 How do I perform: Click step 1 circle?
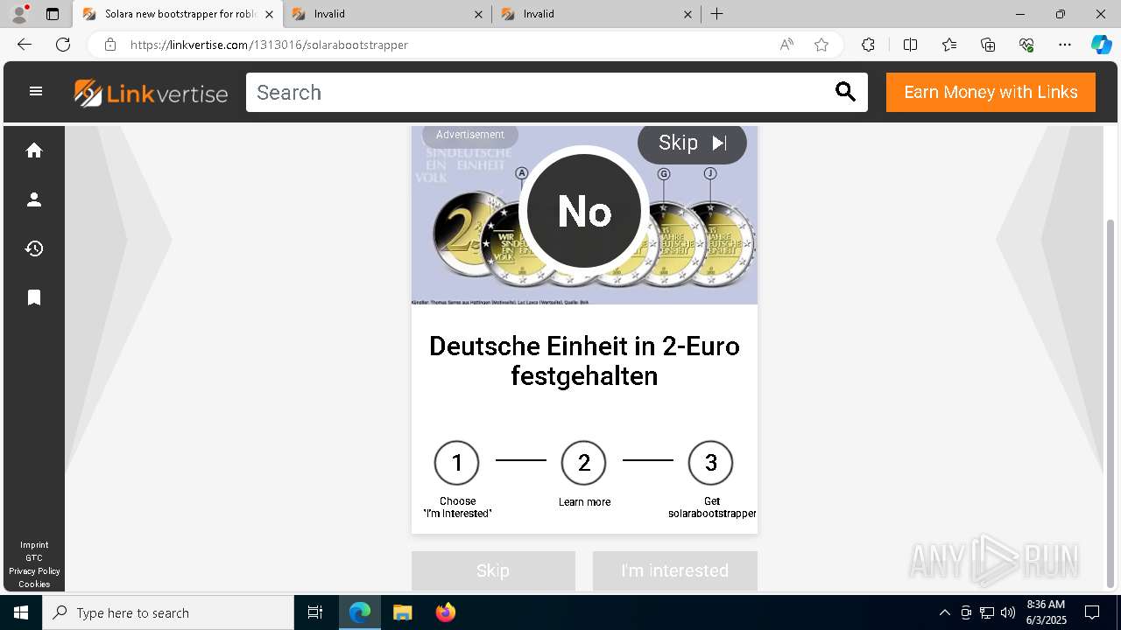coord(457,463)
